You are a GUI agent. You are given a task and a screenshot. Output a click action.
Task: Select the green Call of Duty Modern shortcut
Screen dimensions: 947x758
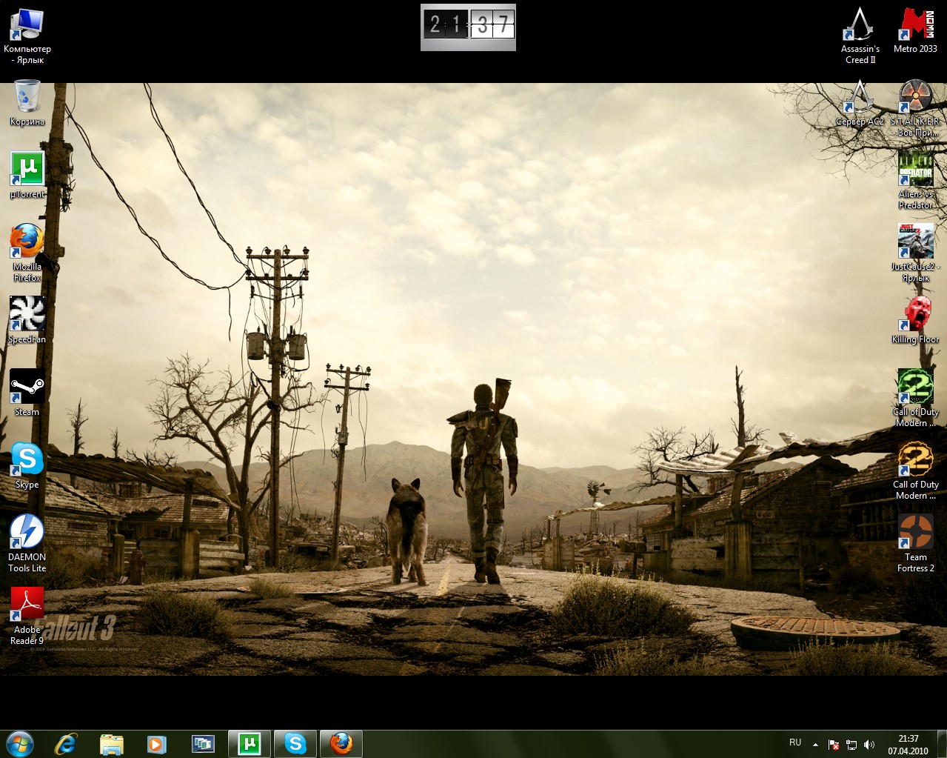916,398
